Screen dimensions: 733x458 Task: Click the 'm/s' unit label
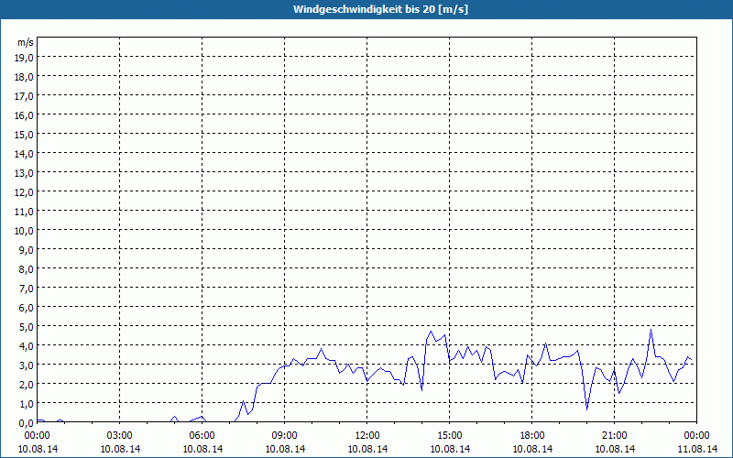(26, 42)
